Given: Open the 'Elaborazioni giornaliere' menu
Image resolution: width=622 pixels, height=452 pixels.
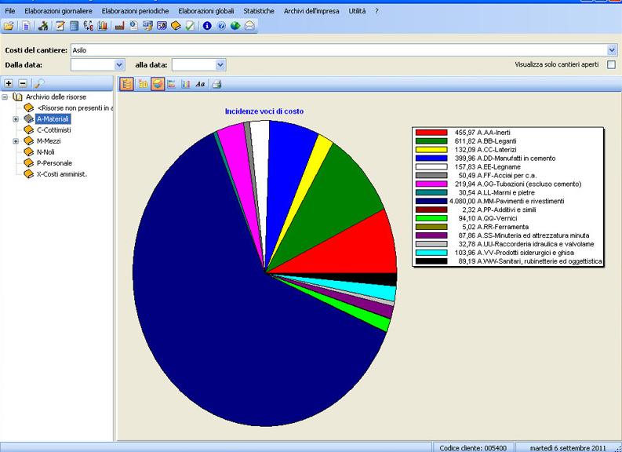Looking at the screenshot, I should click(58, 11).
